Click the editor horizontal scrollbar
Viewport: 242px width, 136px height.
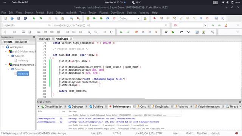coord(91,99)
